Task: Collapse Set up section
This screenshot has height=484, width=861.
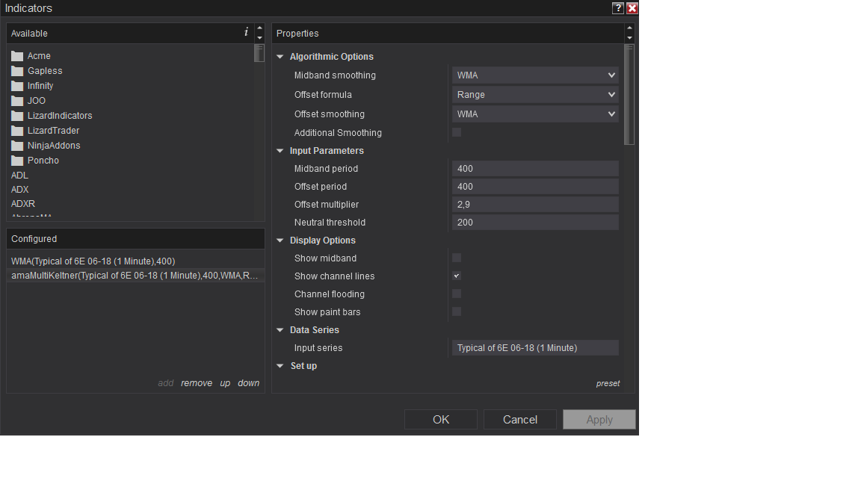Action: [x=280, y=365]
